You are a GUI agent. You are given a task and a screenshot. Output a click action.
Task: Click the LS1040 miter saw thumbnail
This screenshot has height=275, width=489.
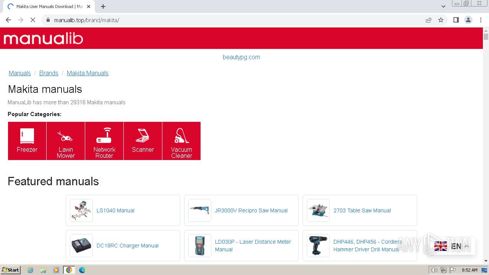coord(81,210)
